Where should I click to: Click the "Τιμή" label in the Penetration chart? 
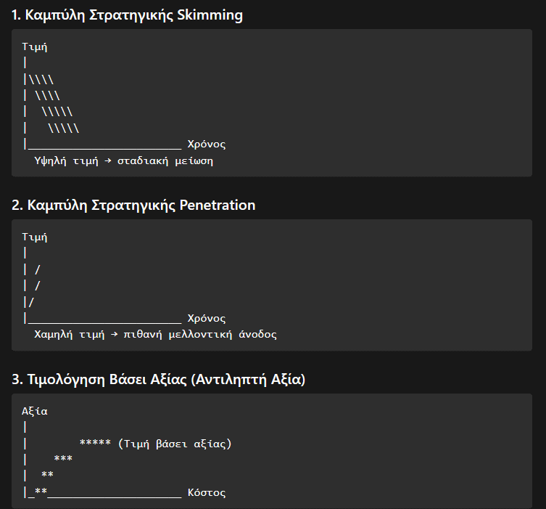point(35,237)
